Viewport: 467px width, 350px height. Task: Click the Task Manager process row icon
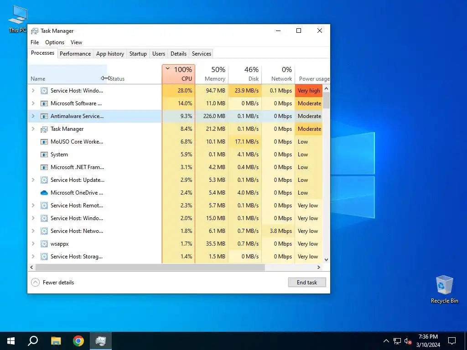44,129
